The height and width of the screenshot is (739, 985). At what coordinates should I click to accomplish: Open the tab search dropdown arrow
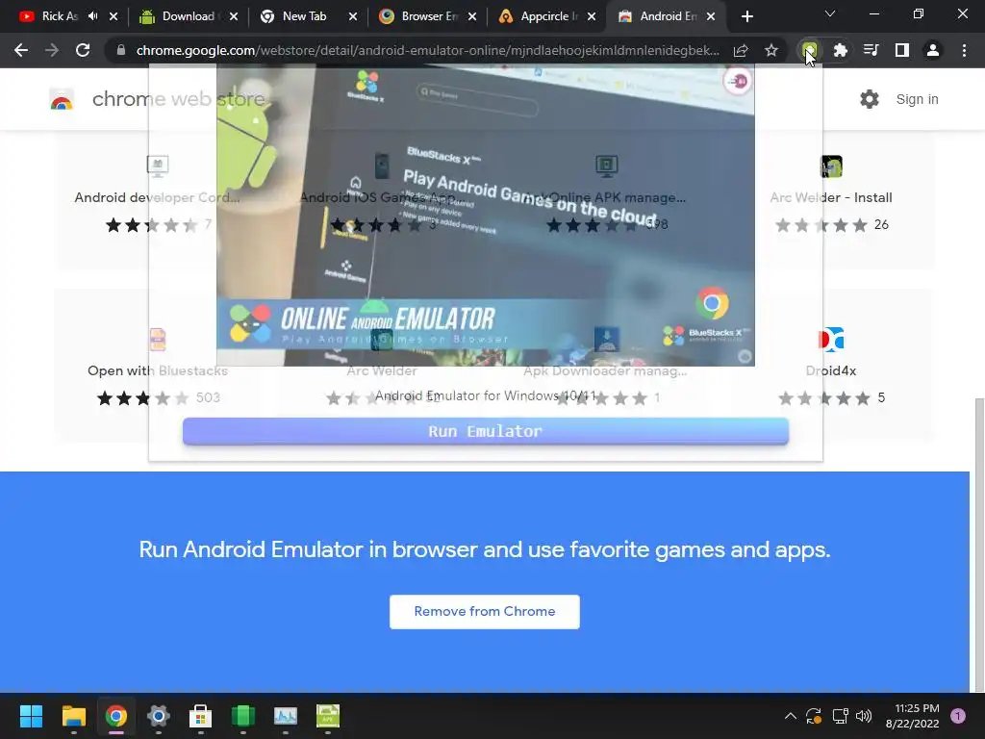pos(830,13)
